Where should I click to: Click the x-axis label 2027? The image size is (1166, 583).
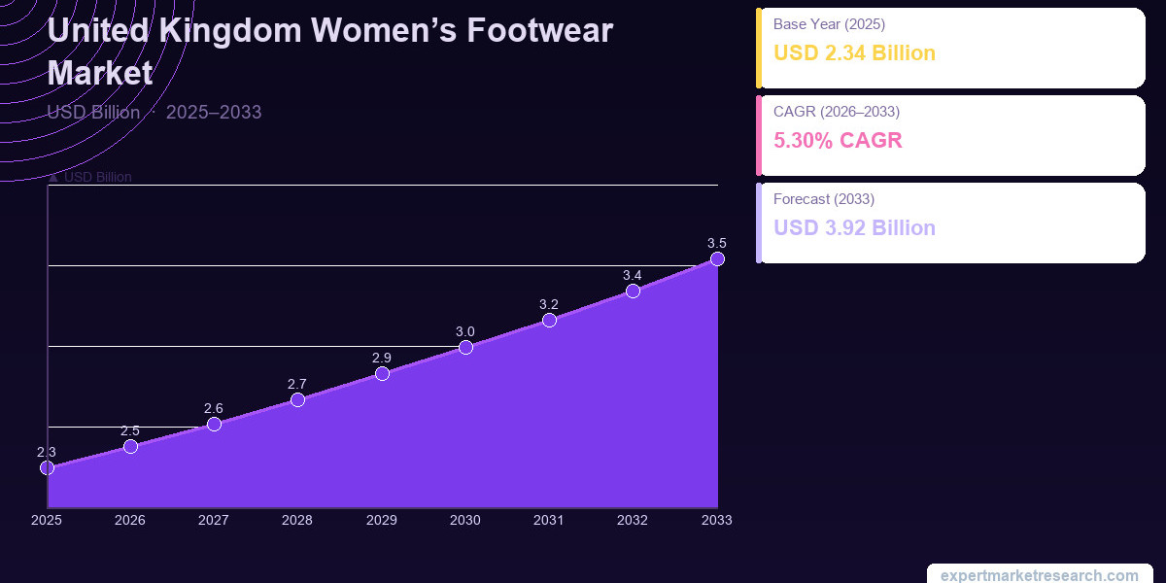pos(214,521)
